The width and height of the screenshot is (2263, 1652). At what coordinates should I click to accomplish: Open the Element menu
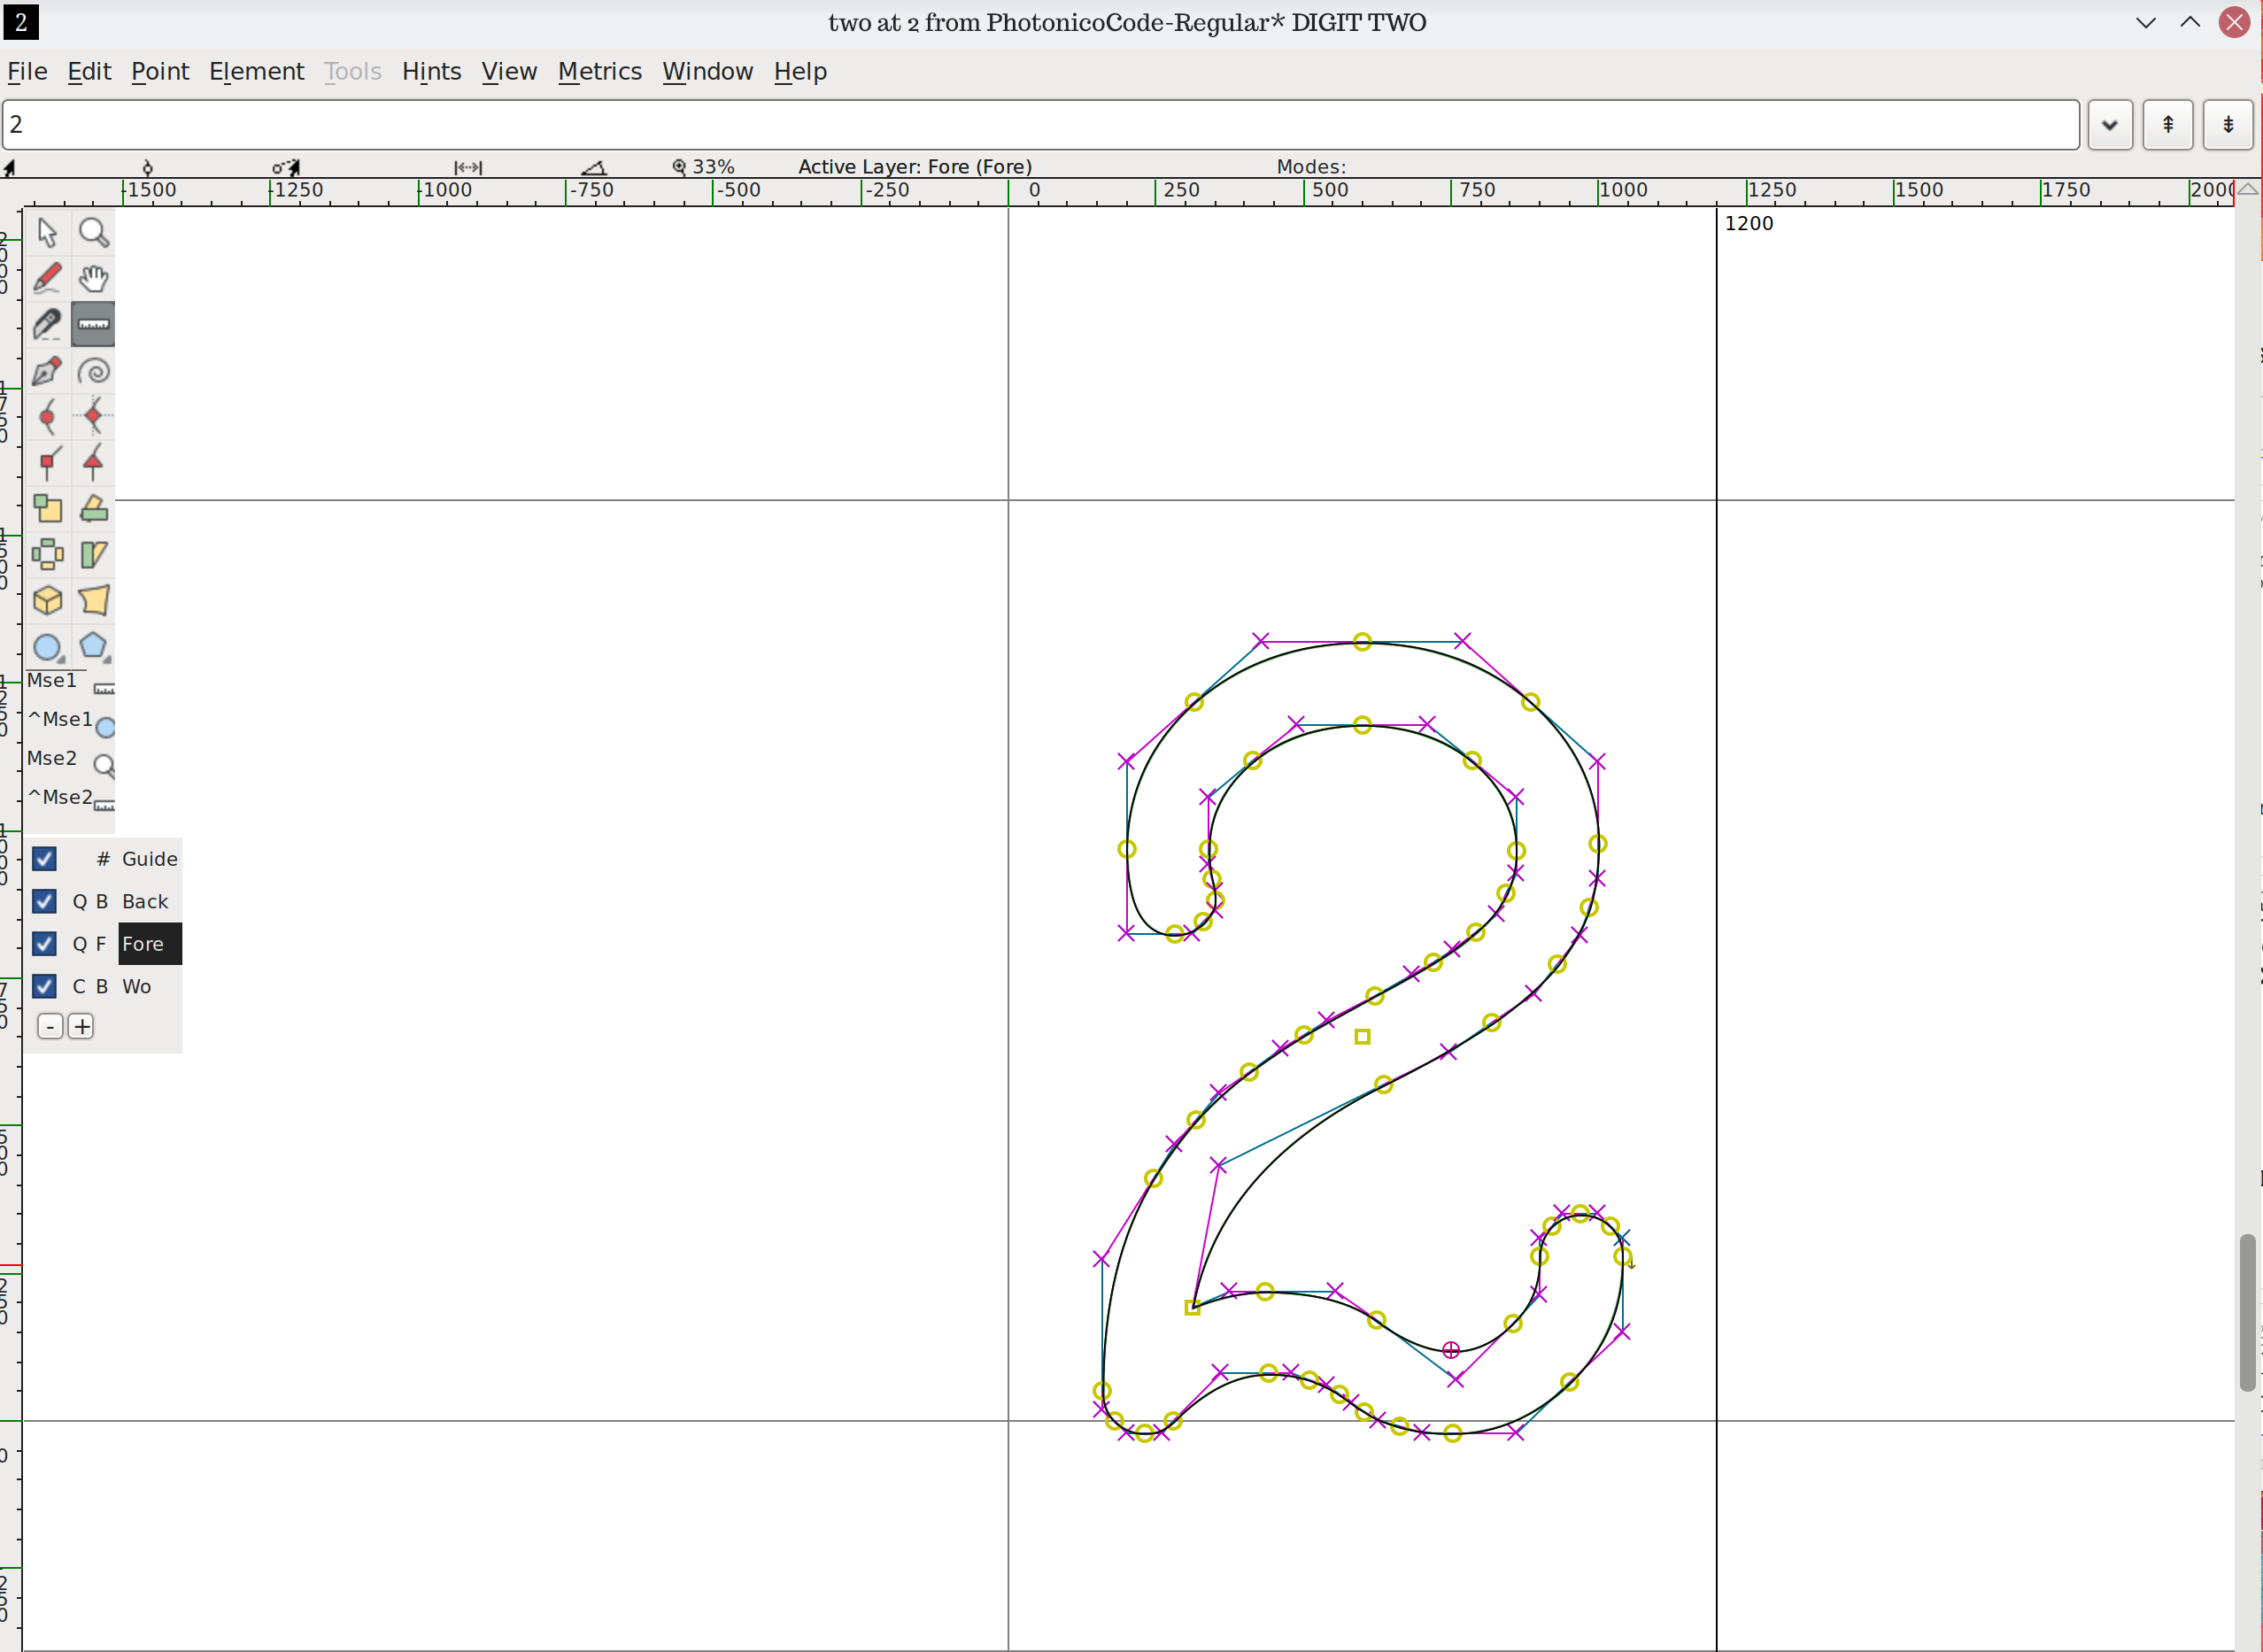[x=256, y=72]
